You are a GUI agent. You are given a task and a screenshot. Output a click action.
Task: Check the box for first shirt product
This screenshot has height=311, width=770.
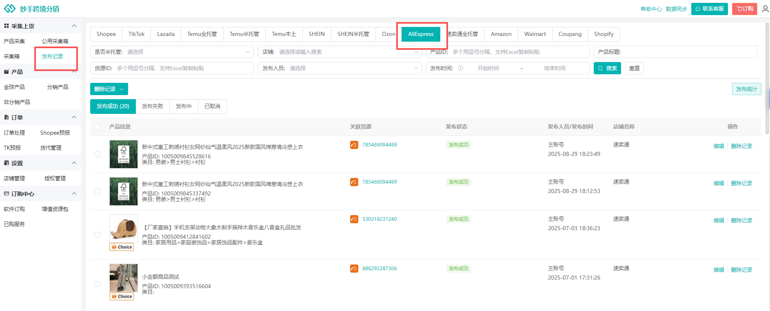click(98, 154)
